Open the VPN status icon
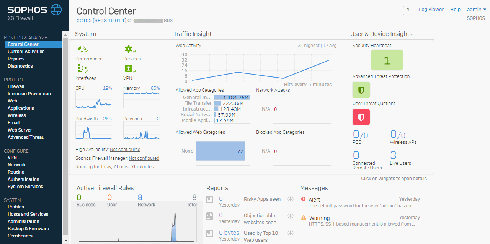The height and width of the screenshot is (244, 490). click(130, 68)
